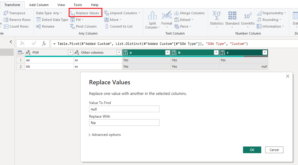Image resolution: width=298 pixels, height=165 pixels.
Task: Open Trigonometry dropdown arrow
Action: click(285, 13)
